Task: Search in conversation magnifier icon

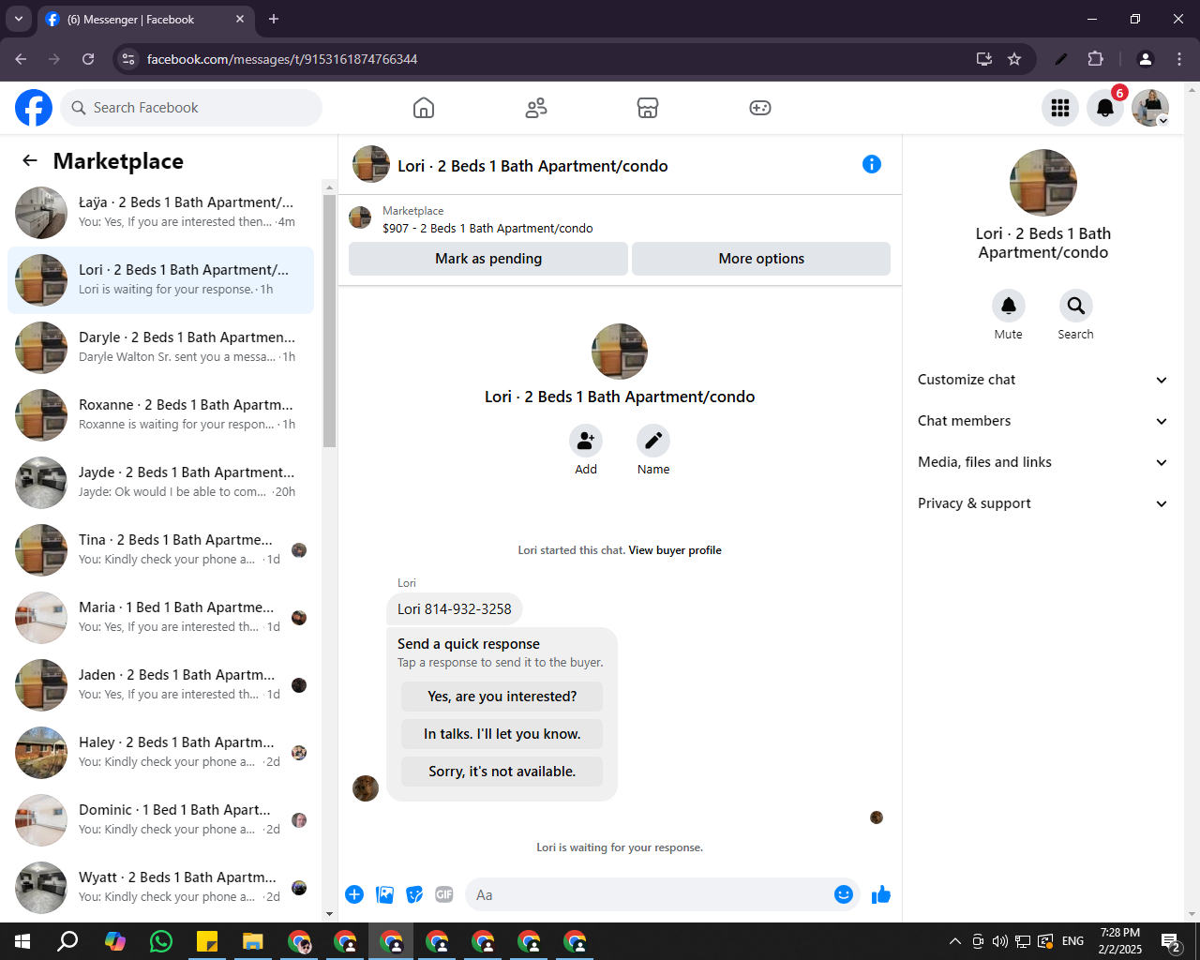Action: tap(1076, 306)
